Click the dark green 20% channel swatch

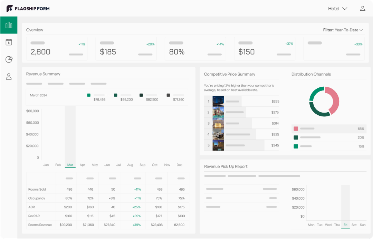296,137
